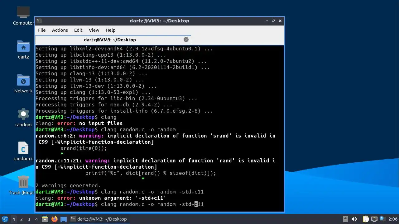Image resolution: width=399 pixels, height=224 pixels.
Task: Click the terminal taskbar entry
Action: [x=99, y=219]
